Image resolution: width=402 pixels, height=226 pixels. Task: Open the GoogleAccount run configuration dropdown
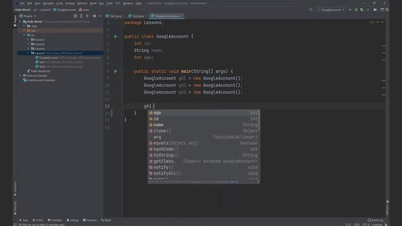(332, 10)
